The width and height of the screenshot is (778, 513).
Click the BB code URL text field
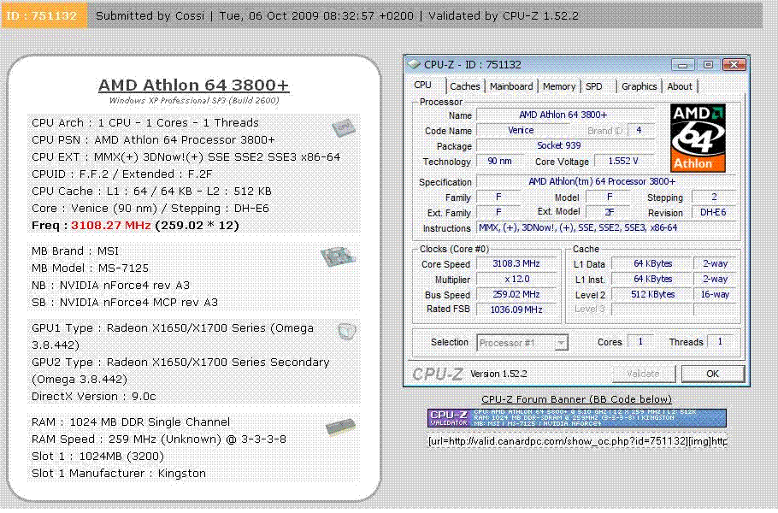[x=576, y=441]
